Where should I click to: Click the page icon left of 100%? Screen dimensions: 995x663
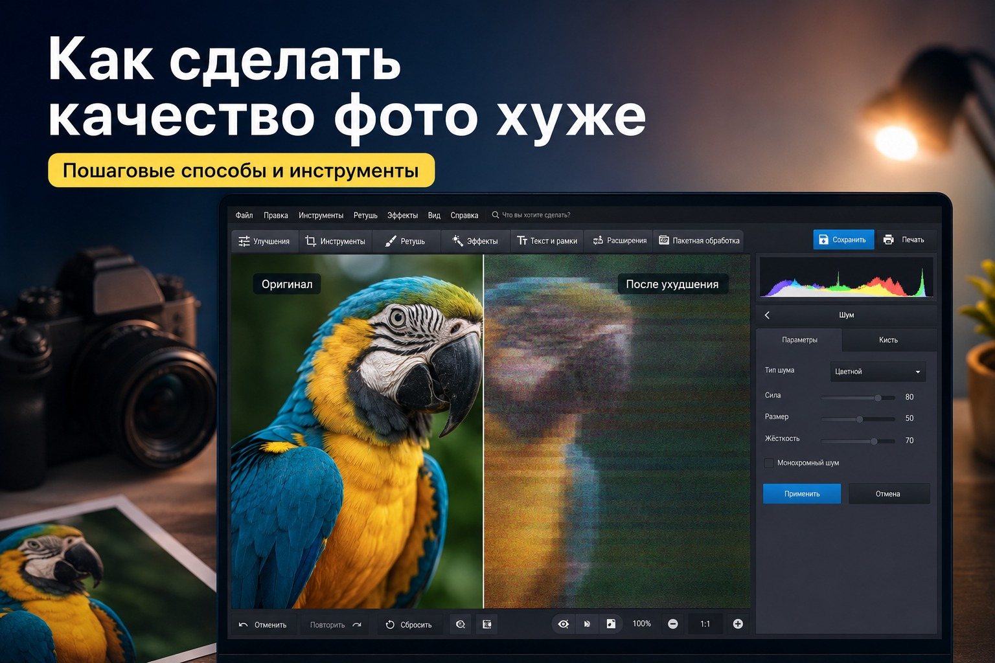(x=611, y=624)
